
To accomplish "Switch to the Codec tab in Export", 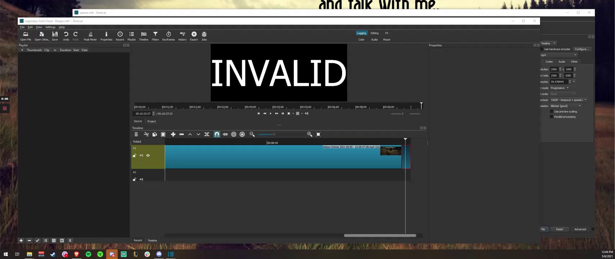I will pos(549,62).
